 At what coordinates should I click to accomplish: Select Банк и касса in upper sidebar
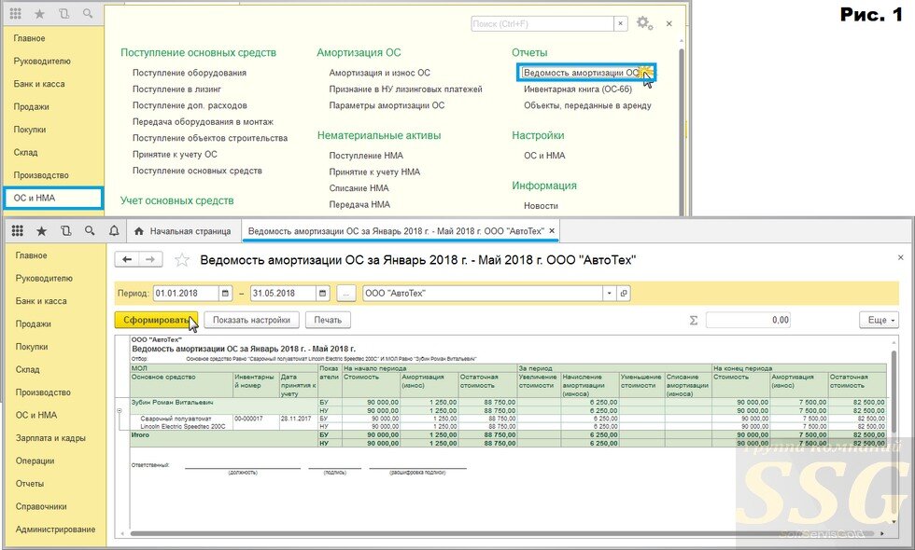pos(39,84)
